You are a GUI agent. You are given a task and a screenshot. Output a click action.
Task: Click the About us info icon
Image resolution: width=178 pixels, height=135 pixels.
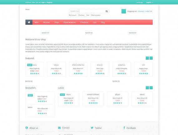[27, 128]
